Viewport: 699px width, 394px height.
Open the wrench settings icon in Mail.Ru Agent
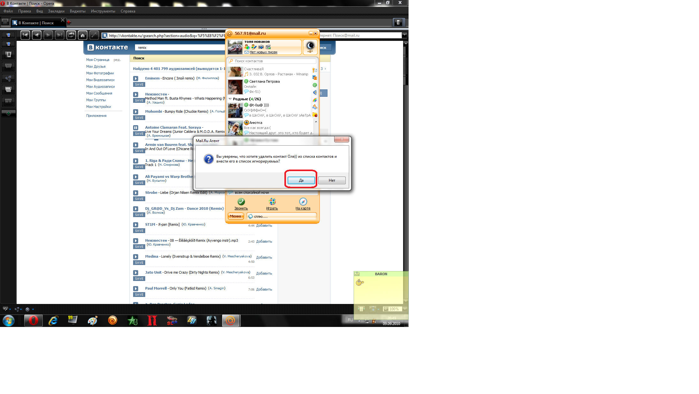coord(315,107)
